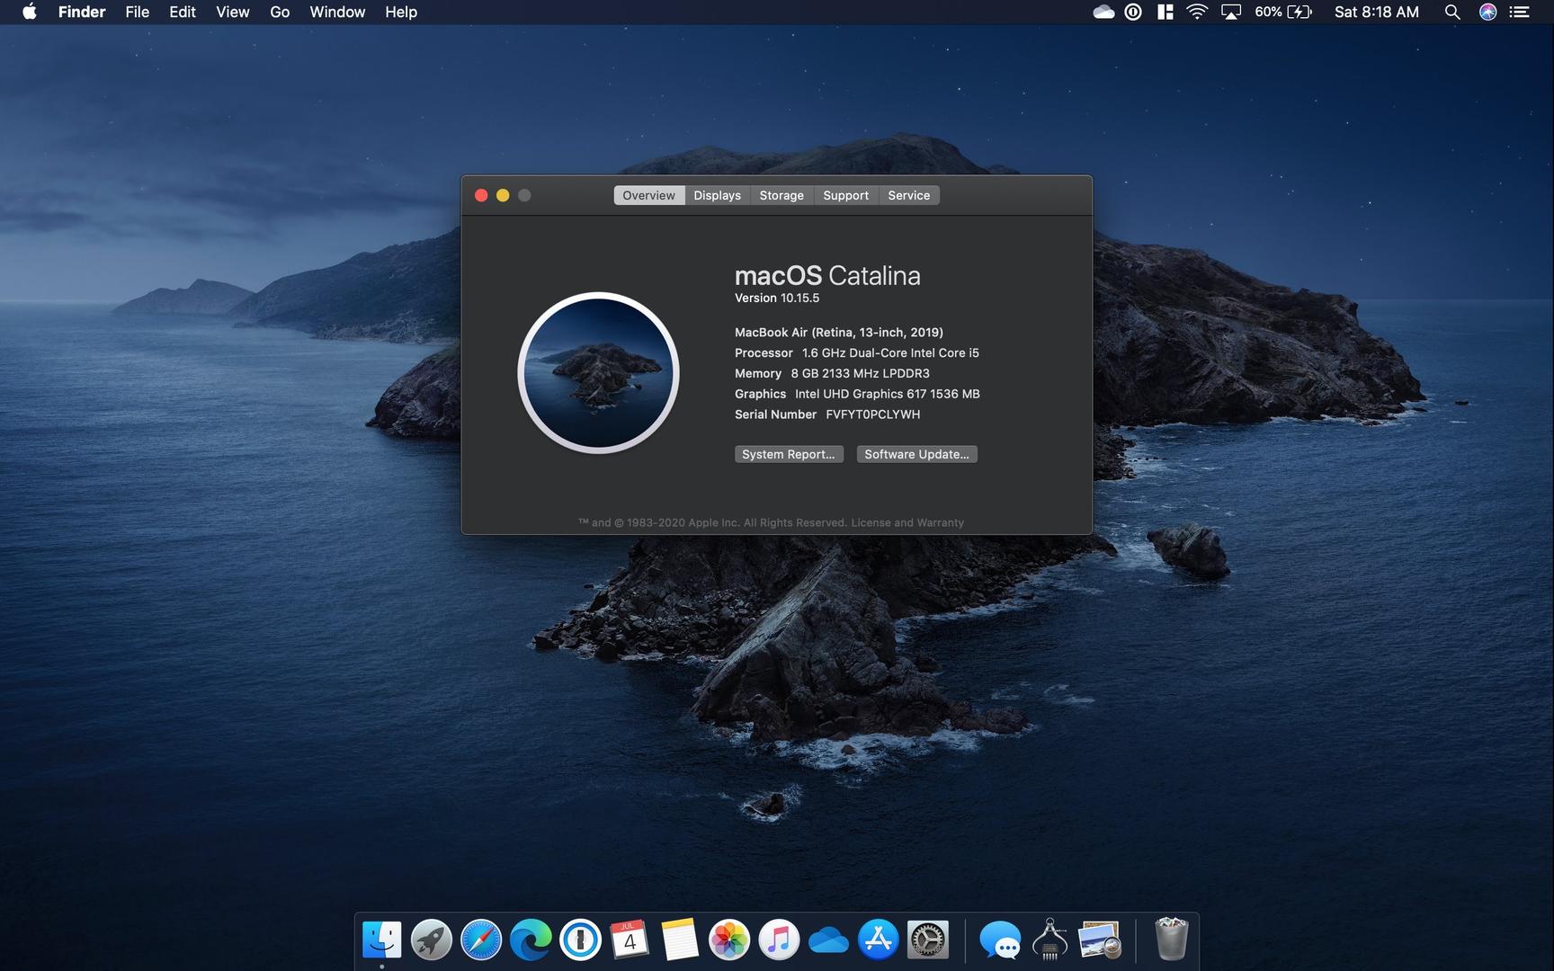Open Safari from the dock
This screenshot has width=1554, height=971.
(481, 940)
